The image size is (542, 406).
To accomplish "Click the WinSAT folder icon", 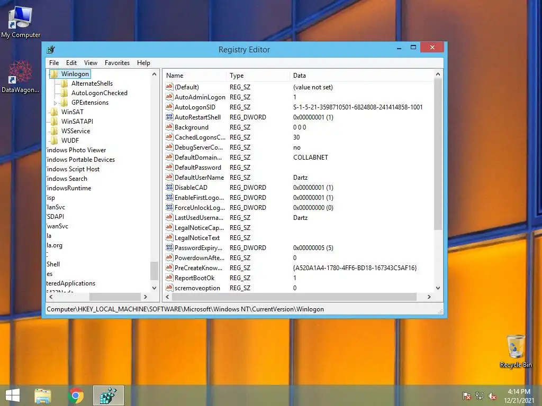I will click(x=55, y=112).
